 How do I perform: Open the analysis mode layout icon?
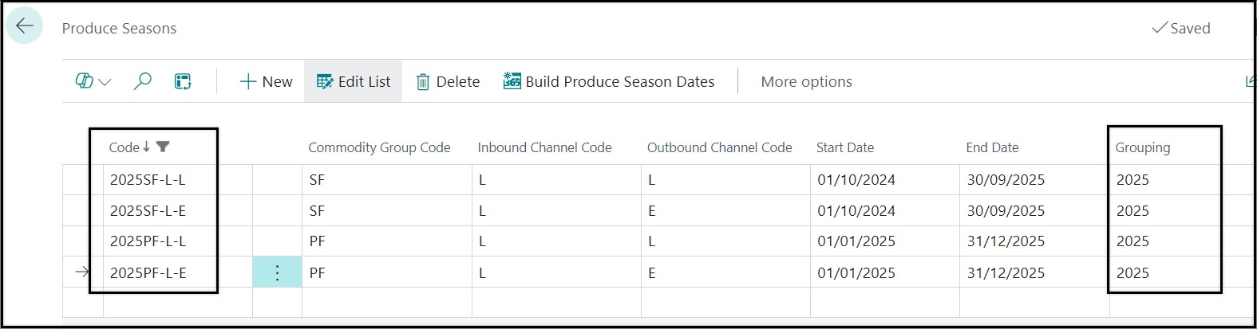[x=183, y=81]
